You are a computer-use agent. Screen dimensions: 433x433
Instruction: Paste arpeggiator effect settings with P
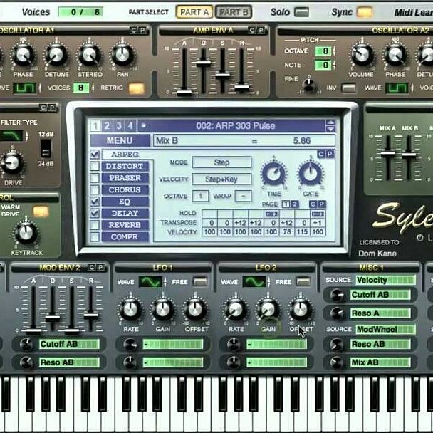(330, 154)
